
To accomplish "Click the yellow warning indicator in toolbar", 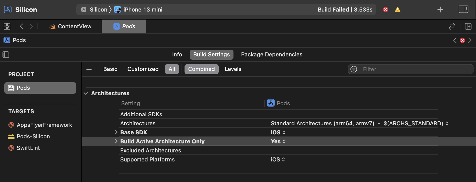I will (398, 10).
